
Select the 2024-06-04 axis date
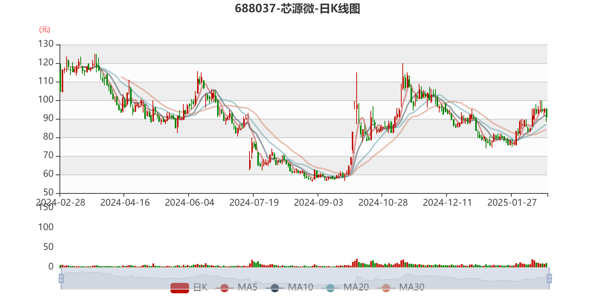pyautogui.click(x=190, y=202)
